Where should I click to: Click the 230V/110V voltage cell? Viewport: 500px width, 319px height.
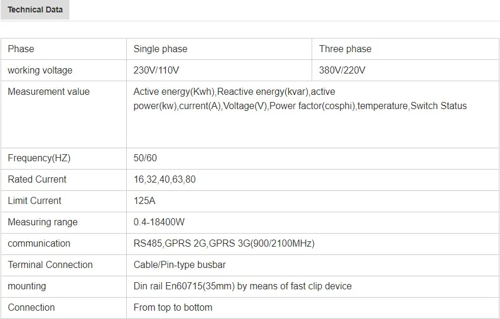point(156,71)
